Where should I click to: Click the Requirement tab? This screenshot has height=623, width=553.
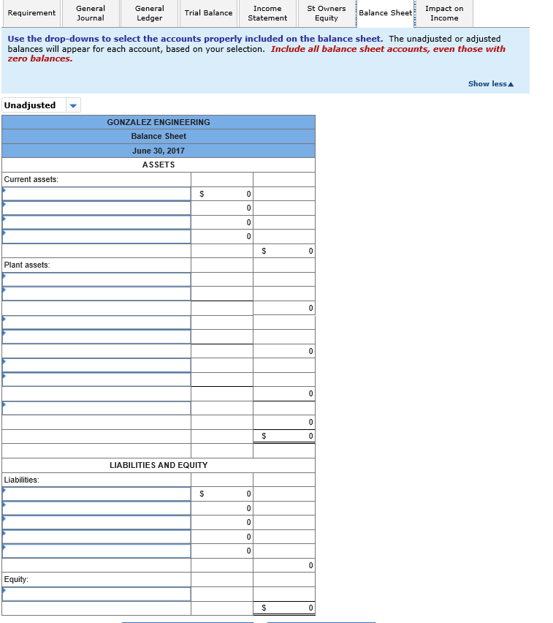(30, 13)
